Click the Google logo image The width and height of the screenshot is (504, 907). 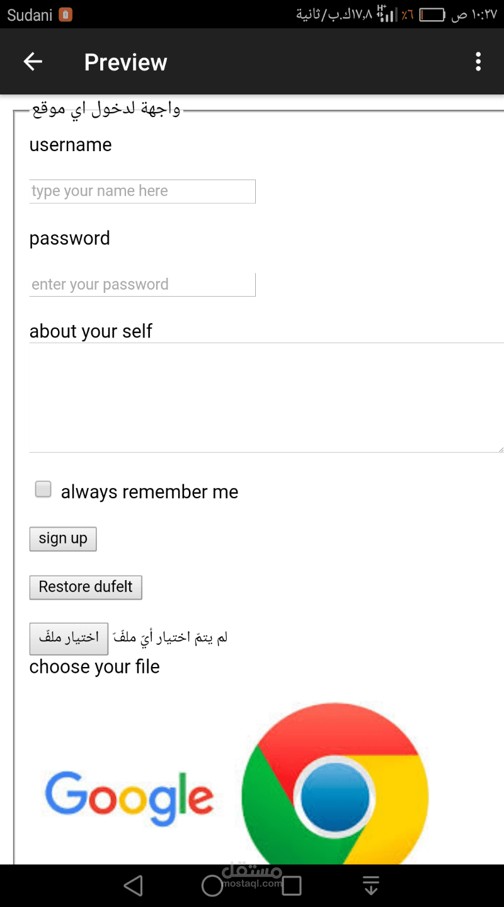129,799
